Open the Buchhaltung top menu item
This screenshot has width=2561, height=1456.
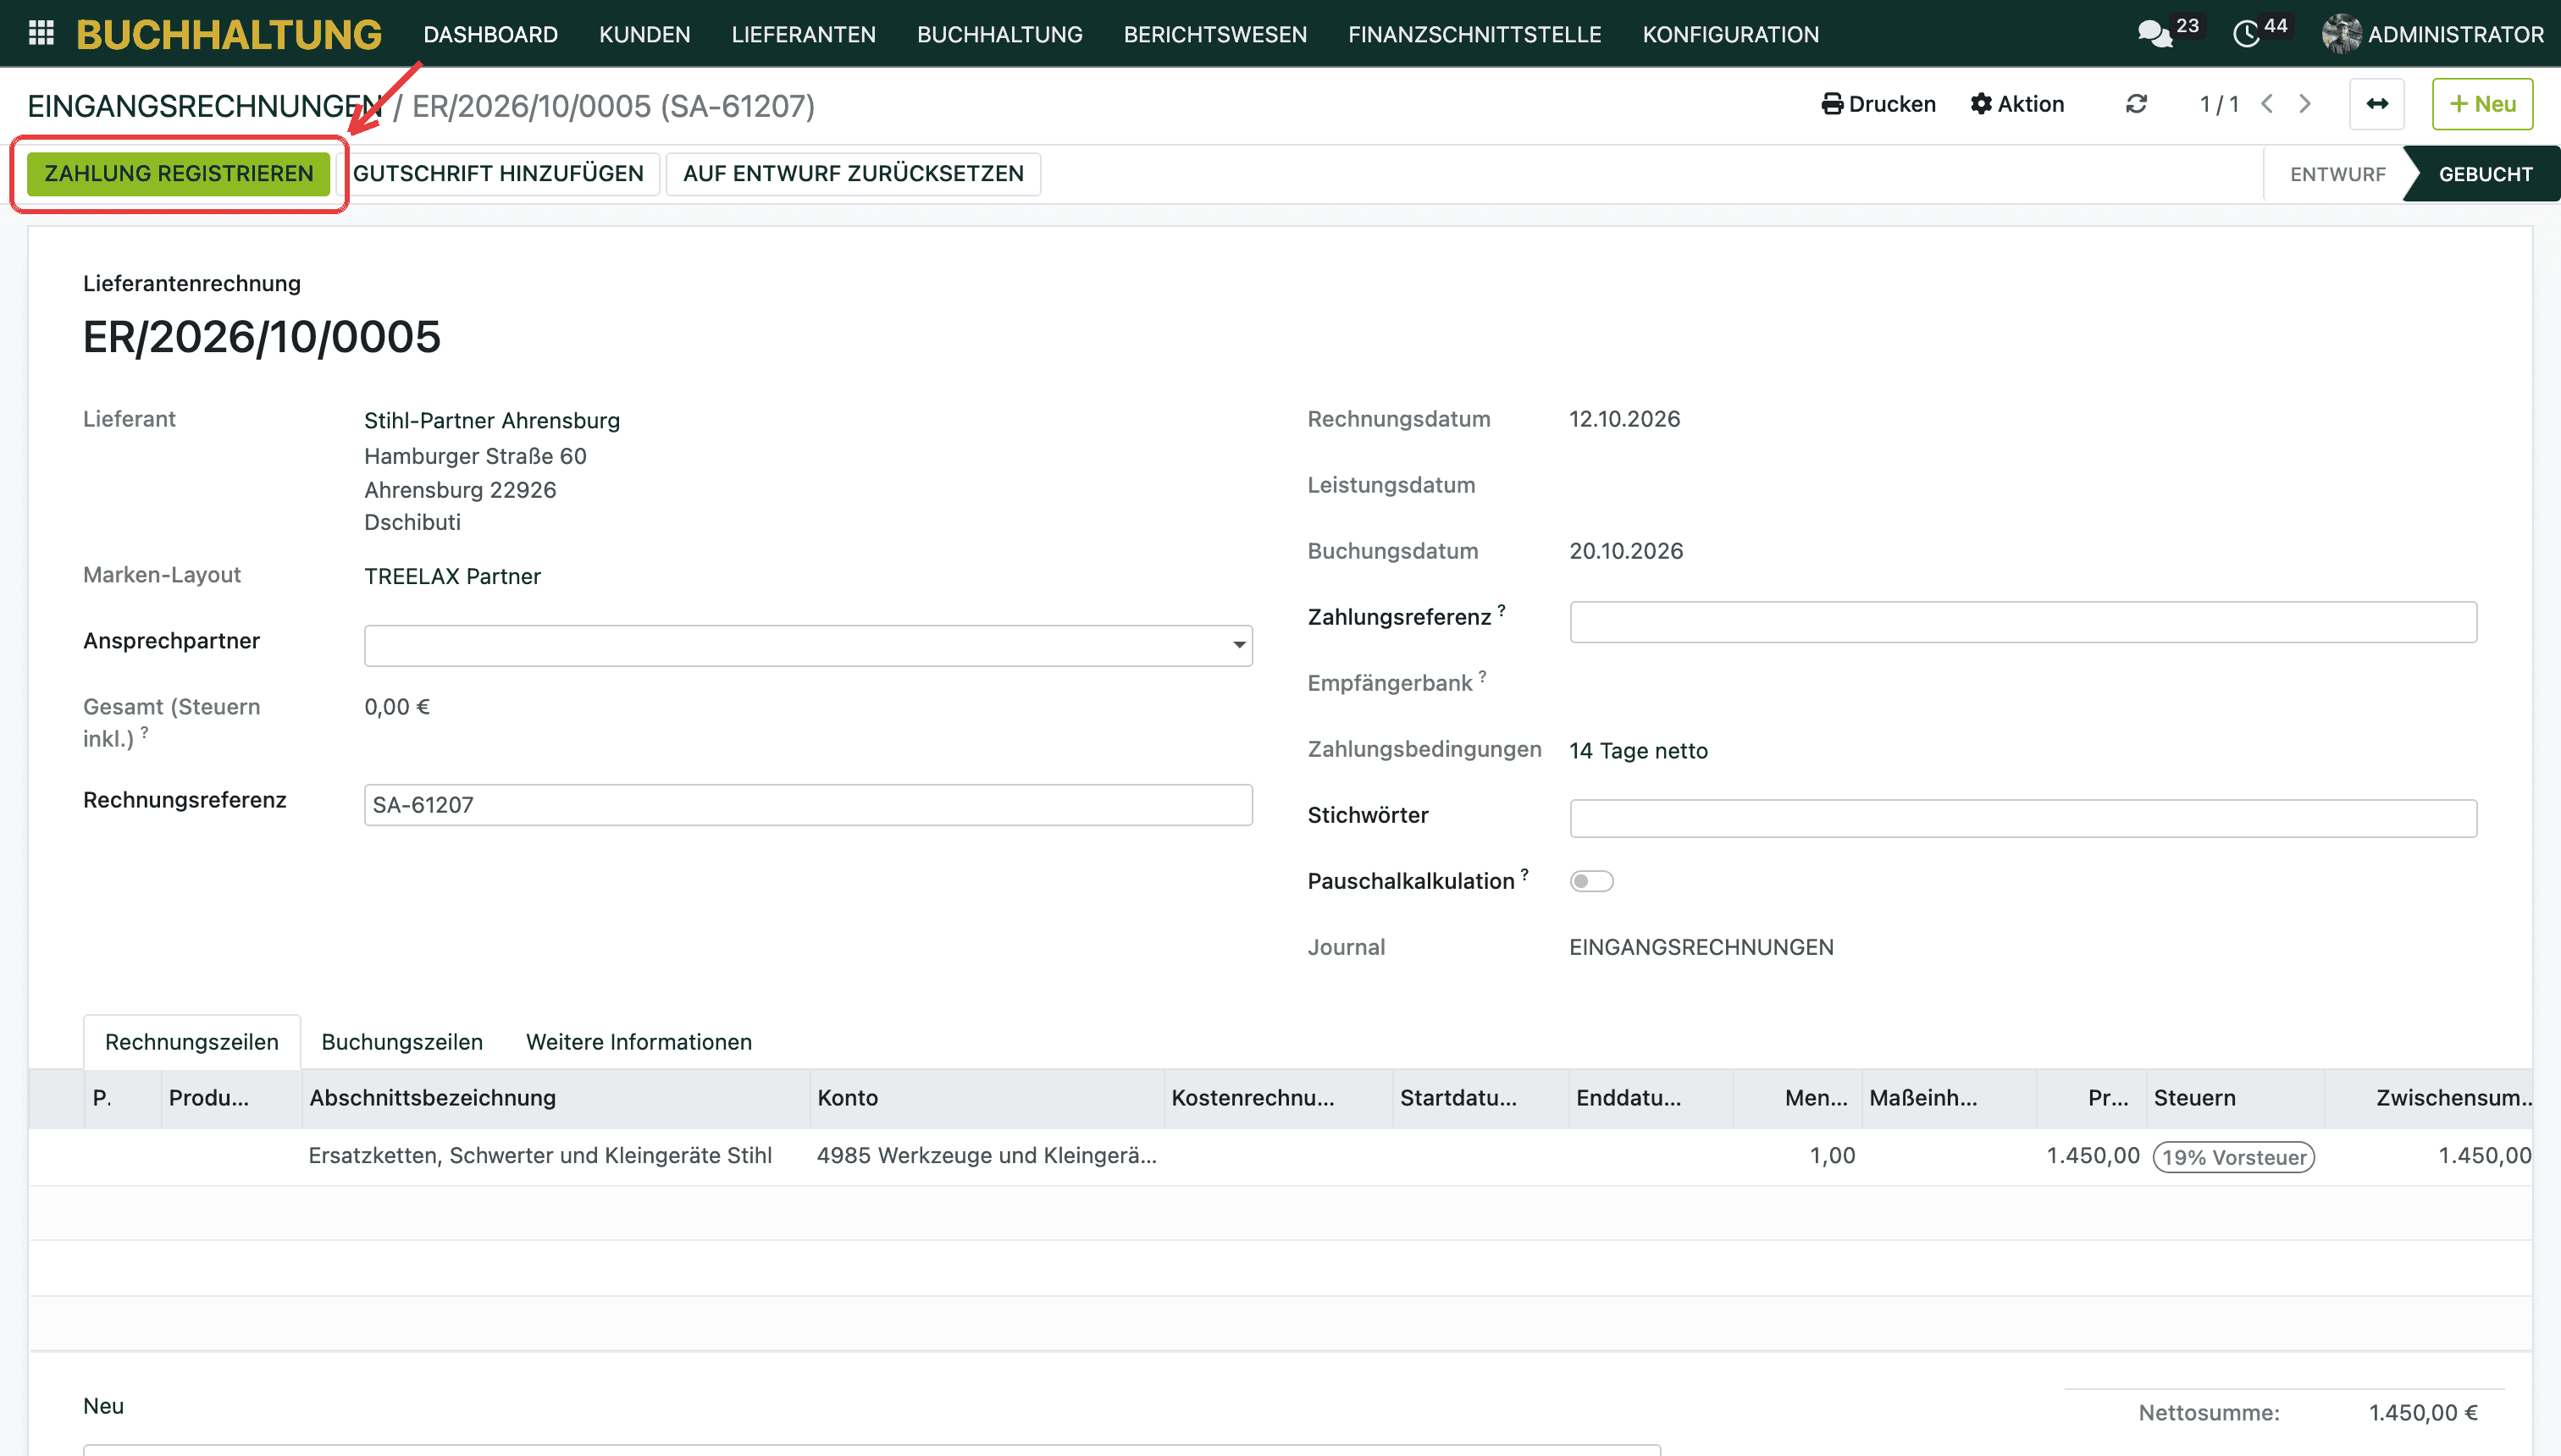point(999,34)
